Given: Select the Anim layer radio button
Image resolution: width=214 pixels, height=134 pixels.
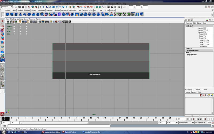Looking at the screenshot, I should point(203,90).
